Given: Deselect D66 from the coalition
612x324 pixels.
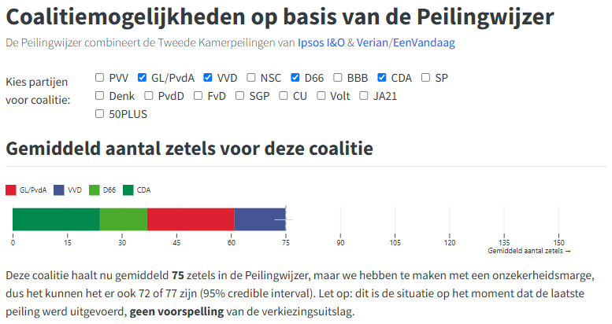Looking at the screenshot, I should pyautogui.click(x=296, y=78).
